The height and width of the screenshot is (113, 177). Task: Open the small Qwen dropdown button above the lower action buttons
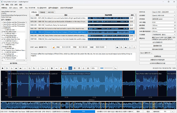point(146,53)
